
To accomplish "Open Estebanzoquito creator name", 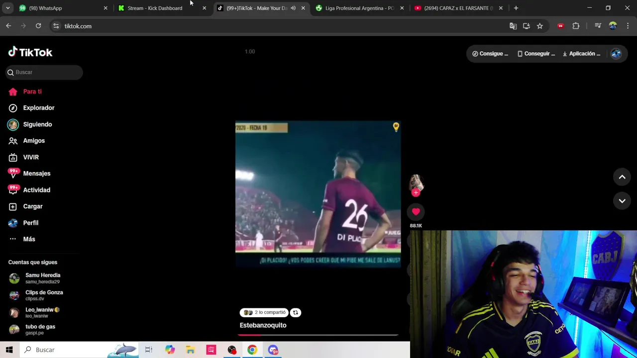I will [263, 325].
